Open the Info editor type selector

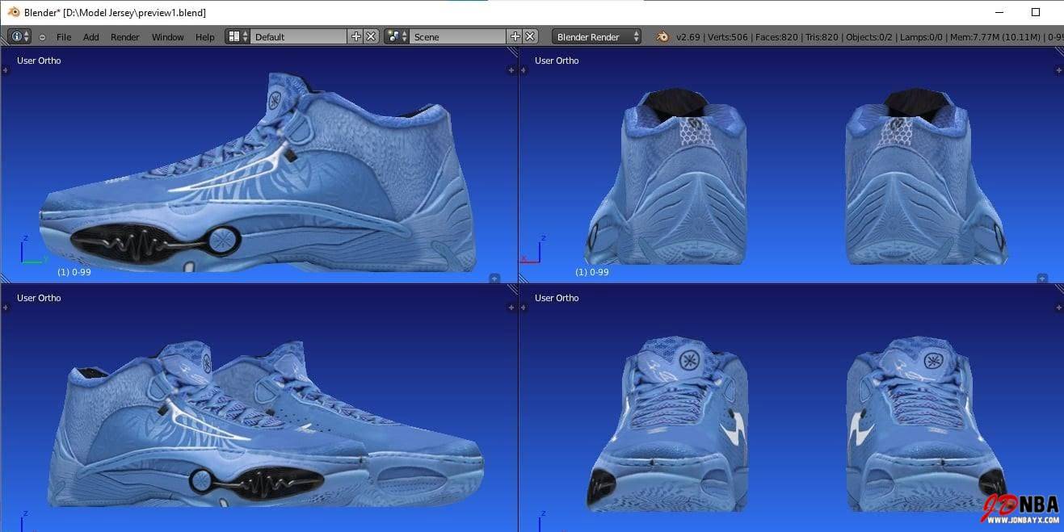click(19, 36)
